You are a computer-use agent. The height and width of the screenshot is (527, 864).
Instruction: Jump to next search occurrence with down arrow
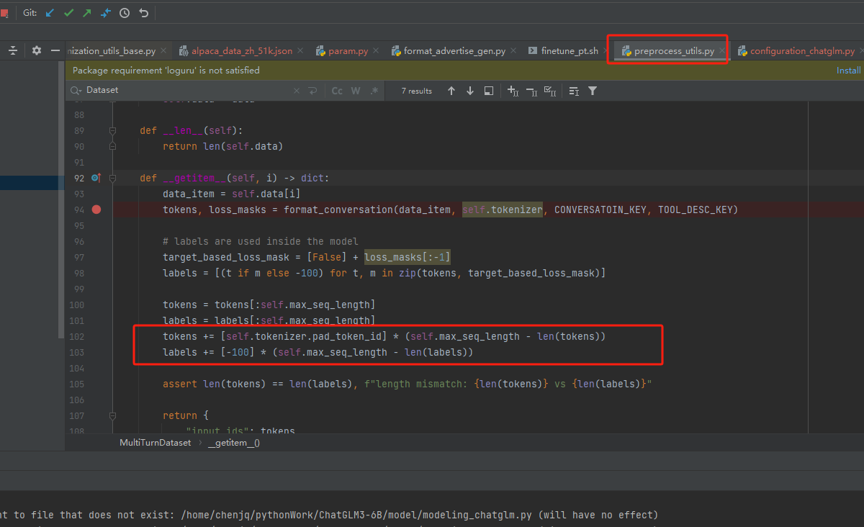[469, 90]
